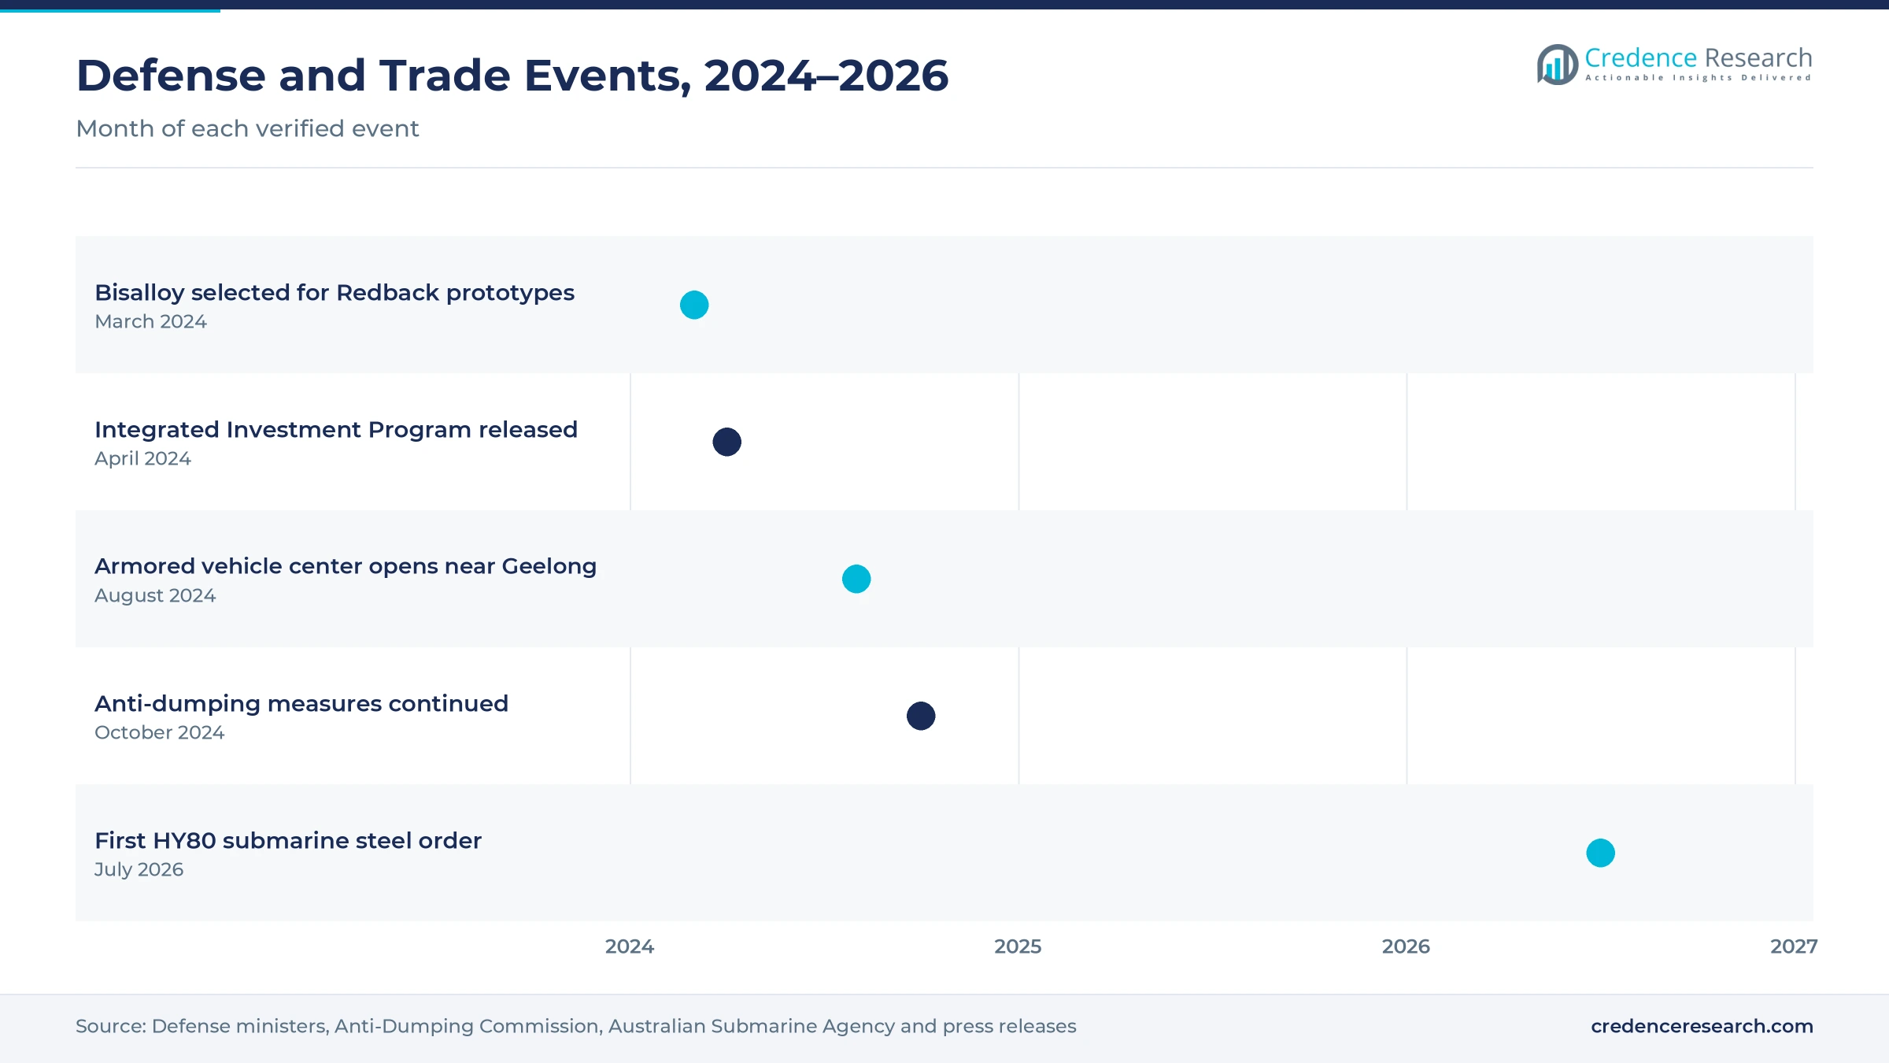Click the Credence Research brand name text
The width and height of the screenshot is (1889, 1063).
1698,57
